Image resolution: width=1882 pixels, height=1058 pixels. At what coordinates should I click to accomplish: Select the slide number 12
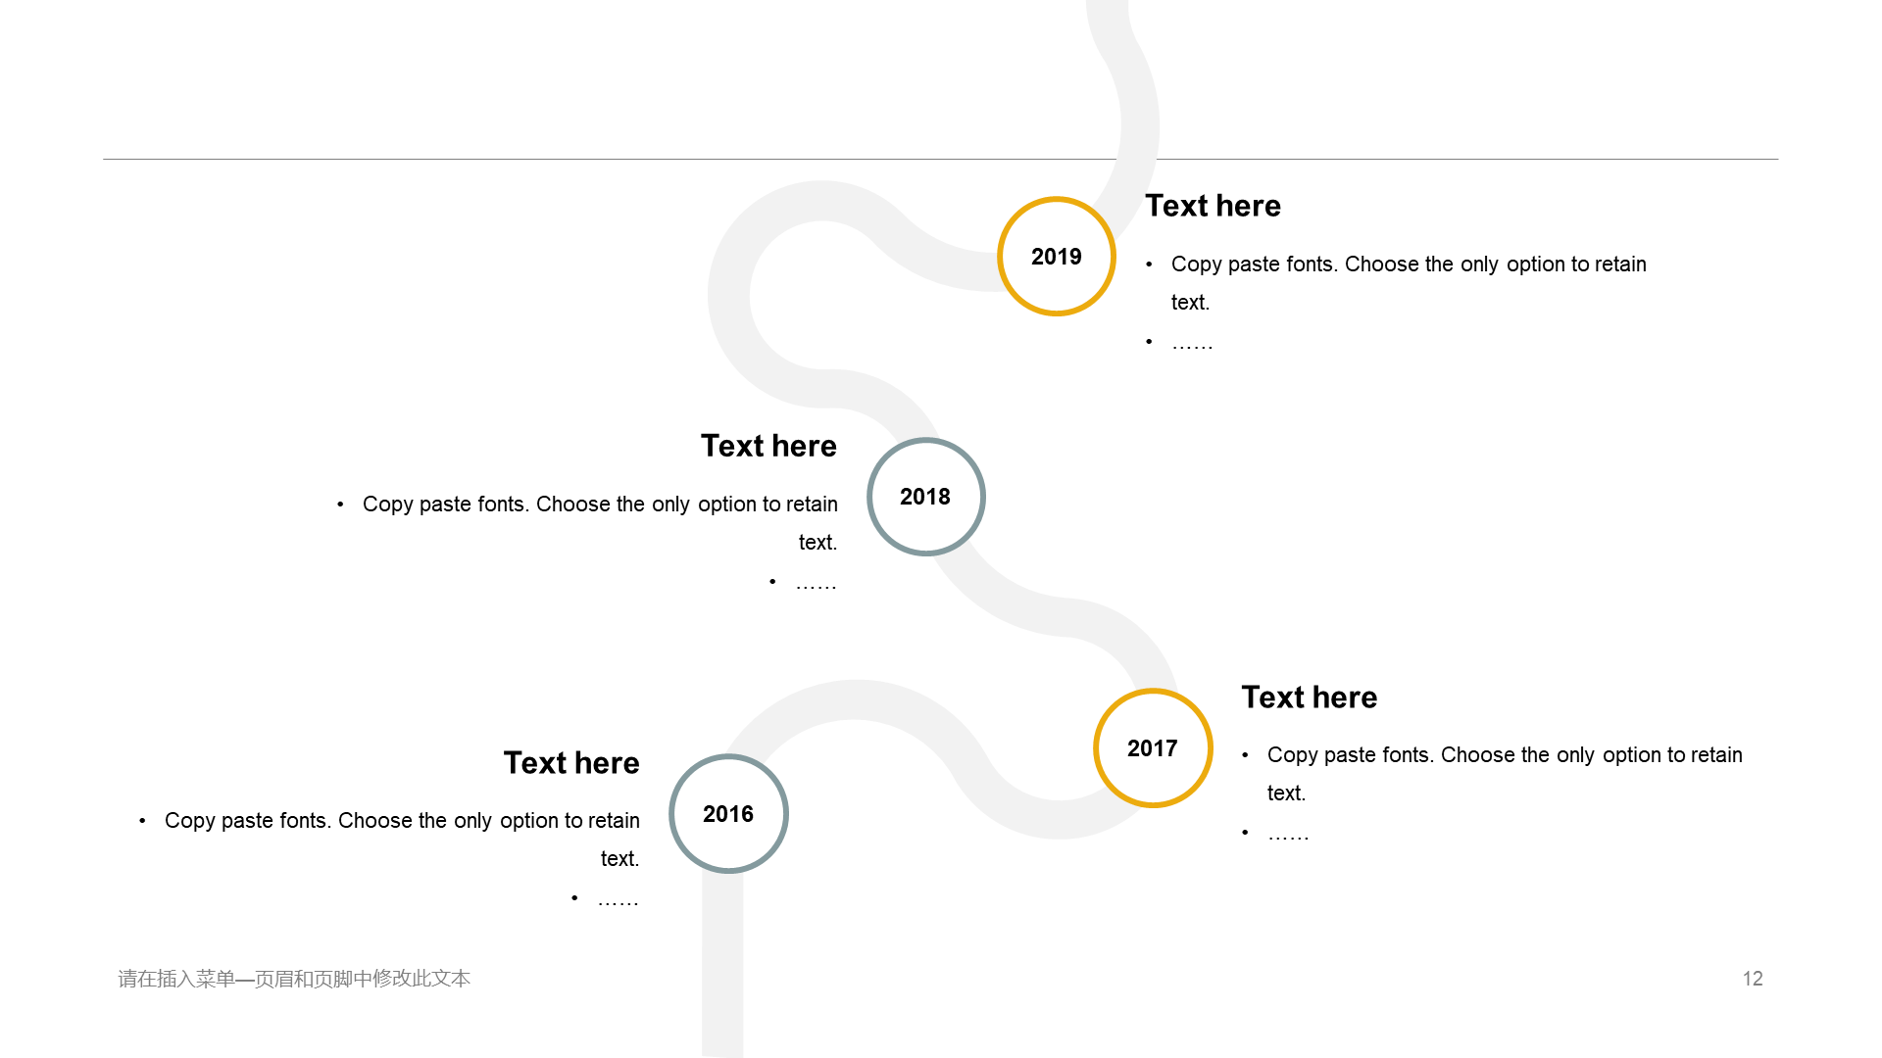pyautogui.click(x=1753, y=979)
